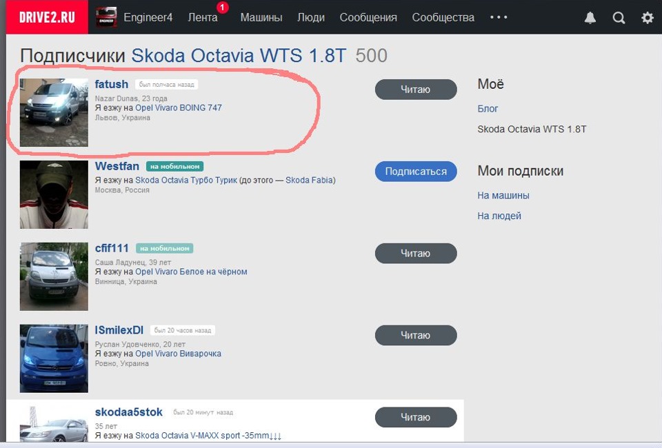Open notifications bell icon
Image resolution: width=662 pixels, height=448 pixels.
pyautogui.click(x=590, y=18)
